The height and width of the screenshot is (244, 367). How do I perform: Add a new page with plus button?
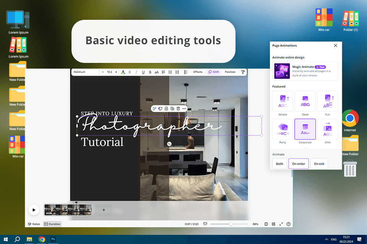pyautogui.click(x=104, y=210)
